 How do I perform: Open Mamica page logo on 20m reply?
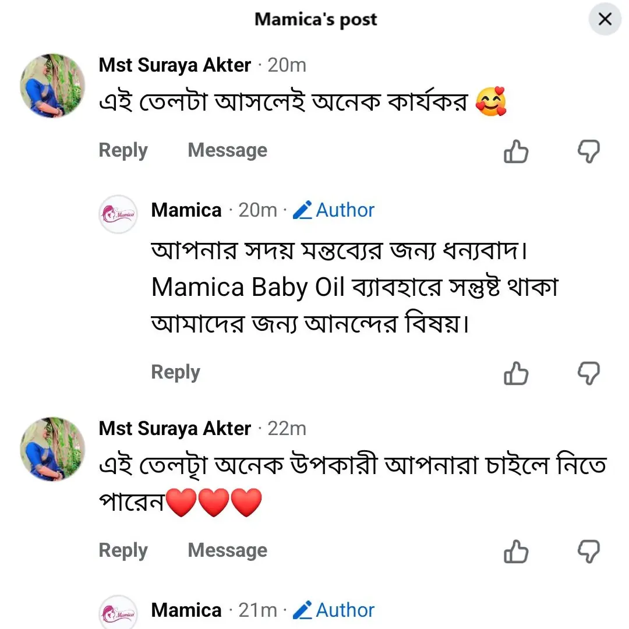click(118, 214)
